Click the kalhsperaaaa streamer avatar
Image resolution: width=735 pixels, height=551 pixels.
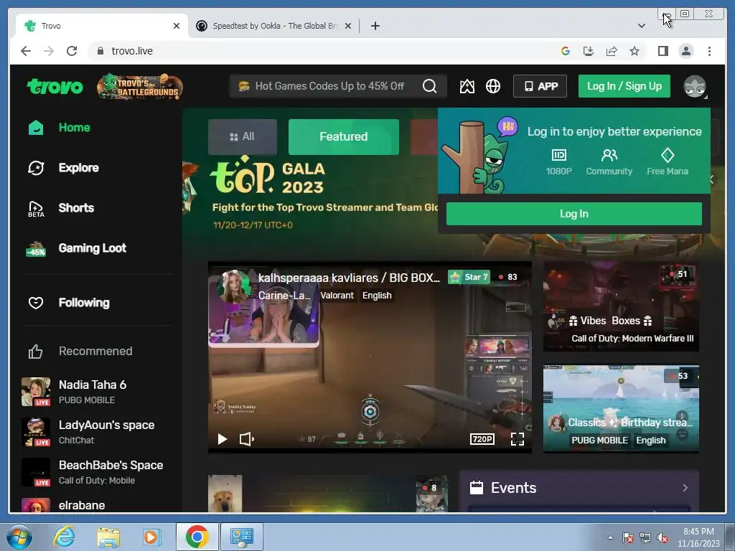click(233, 286)
